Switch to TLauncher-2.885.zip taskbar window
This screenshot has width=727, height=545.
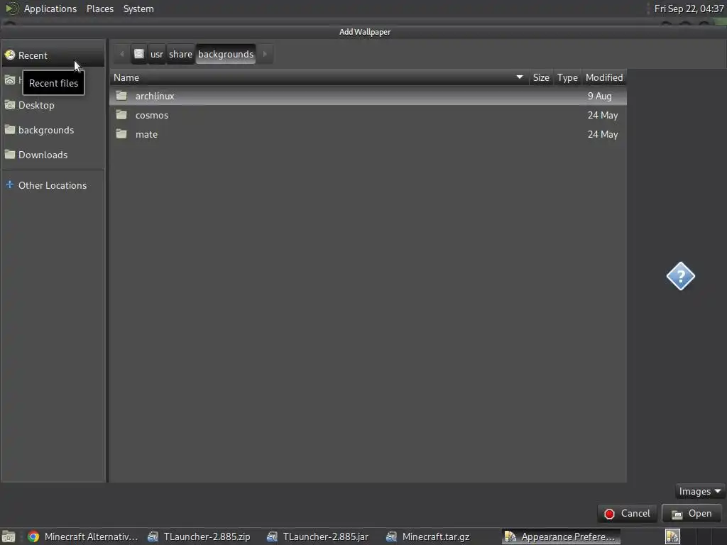[x=199, y=536]
